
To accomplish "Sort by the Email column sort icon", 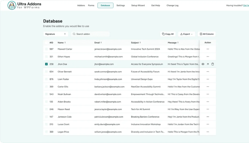I will (102, 42).
